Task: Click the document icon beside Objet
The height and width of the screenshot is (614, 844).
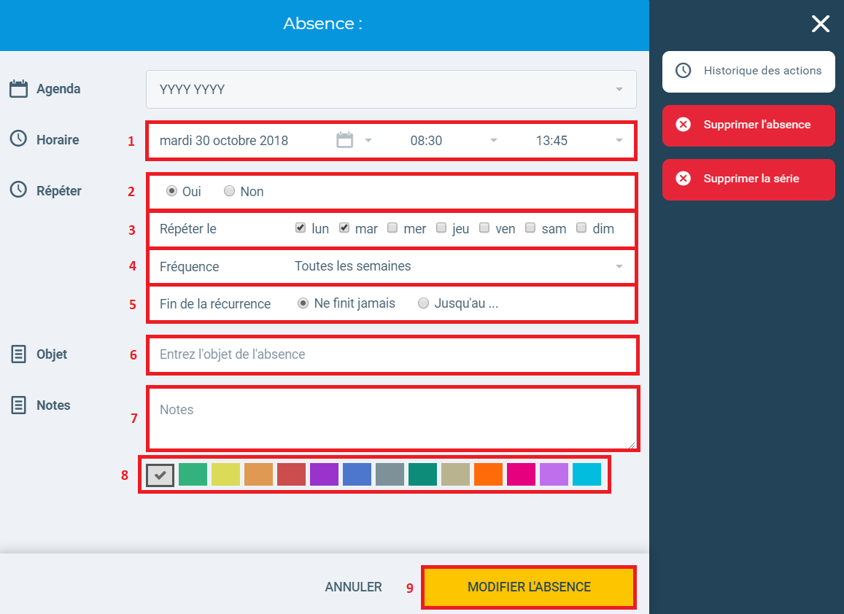Action: tap(18, 354)
